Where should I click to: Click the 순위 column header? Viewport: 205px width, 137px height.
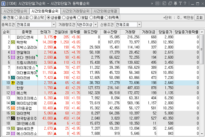6,32
